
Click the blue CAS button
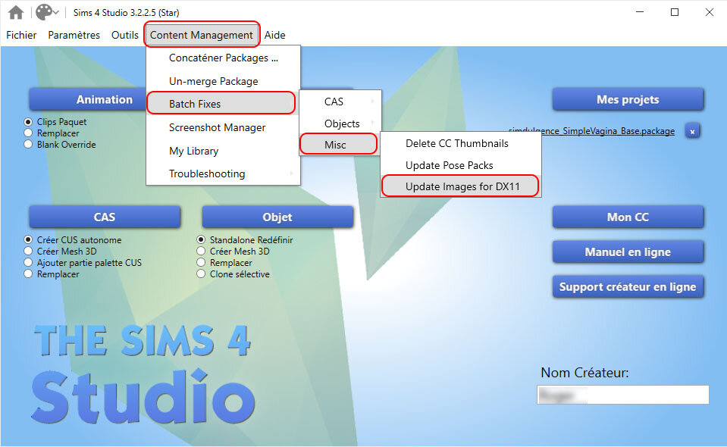tap(105, 217)
